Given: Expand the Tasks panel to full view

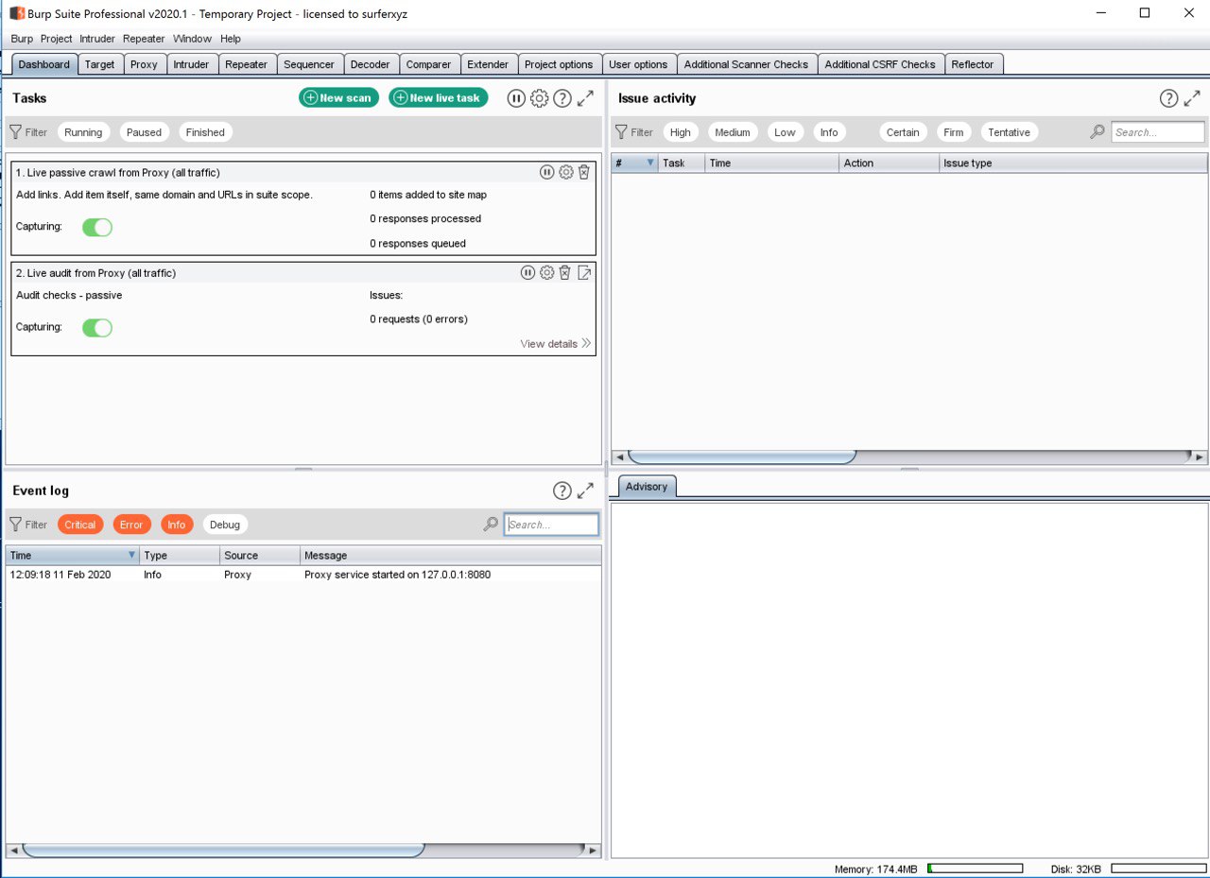Looking at the screenshot, I should tap(586, 98).
